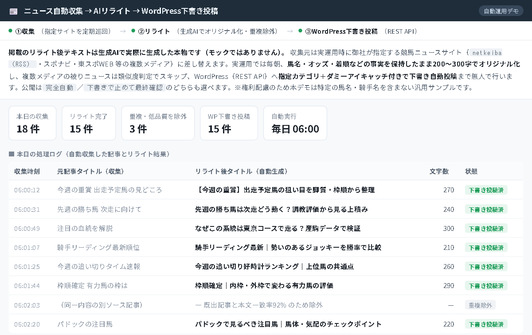Open the 重複・低品質を除外 3件 card
This screenshot has height=335, width=532.
point(158,123)
